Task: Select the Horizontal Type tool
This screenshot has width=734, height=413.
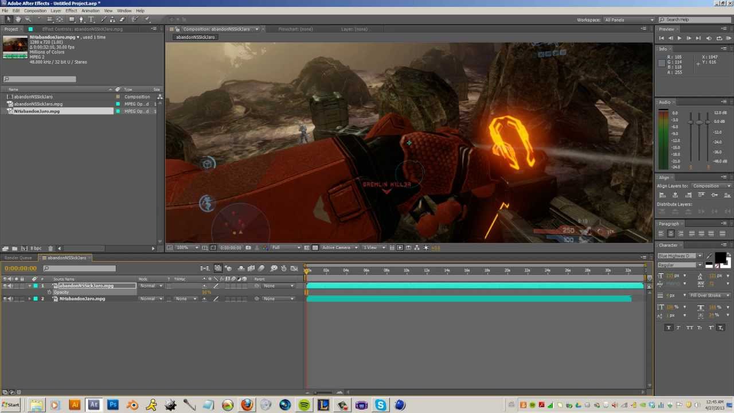Action: (x=91, y=20)
